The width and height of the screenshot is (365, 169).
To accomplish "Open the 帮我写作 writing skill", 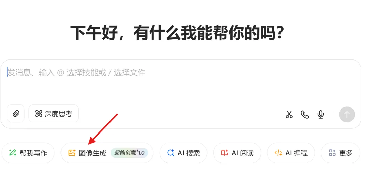I will click(28, 153).
